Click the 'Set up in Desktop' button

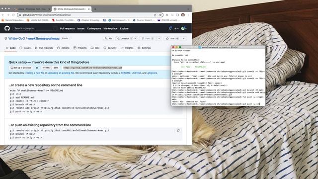[21, 68]
